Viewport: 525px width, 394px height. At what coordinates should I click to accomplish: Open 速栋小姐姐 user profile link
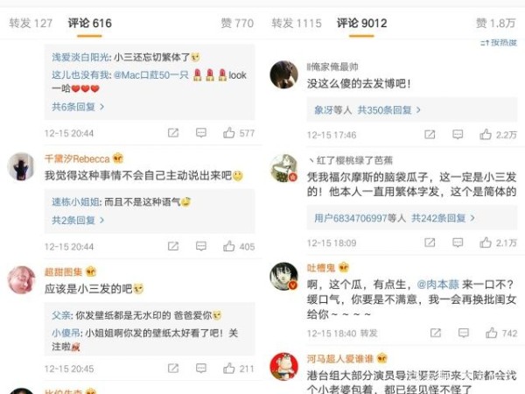tap(75, 201)
